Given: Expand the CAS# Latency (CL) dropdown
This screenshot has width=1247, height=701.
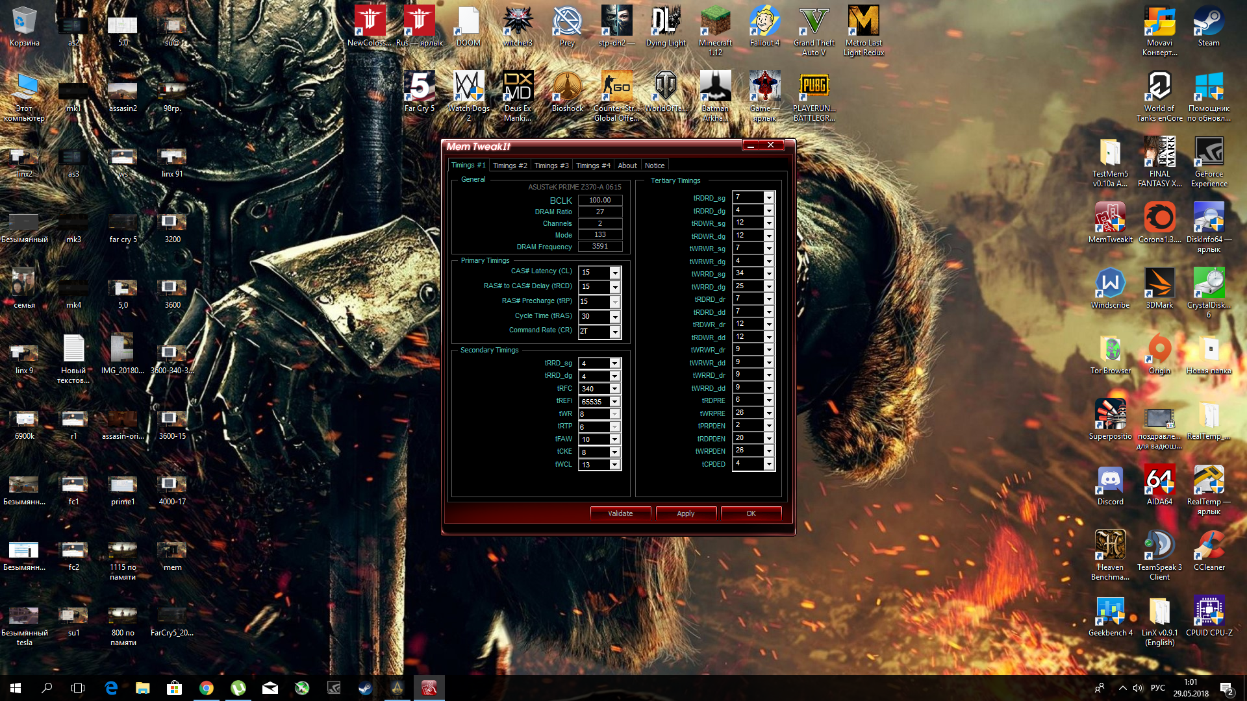Looking at the screenshot, I should pyautogui.click(x=614, y=272).
